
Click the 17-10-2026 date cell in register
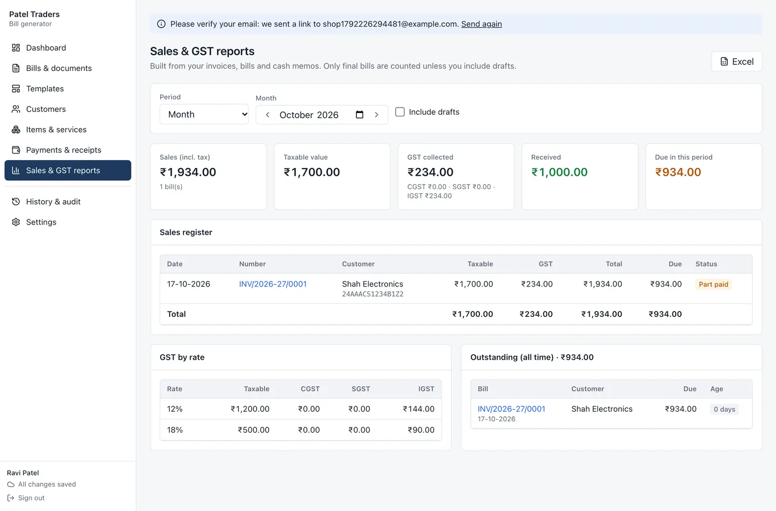[188, 284]
